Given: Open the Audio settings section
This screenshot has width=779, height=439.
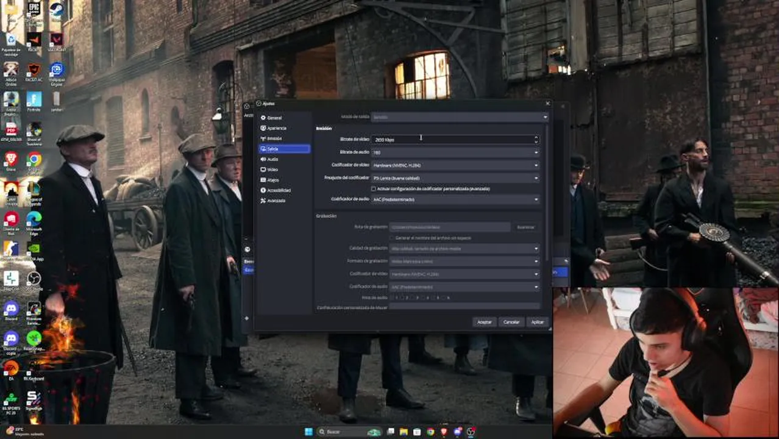Looking at the screenshot, I should (x=285, y=159).
